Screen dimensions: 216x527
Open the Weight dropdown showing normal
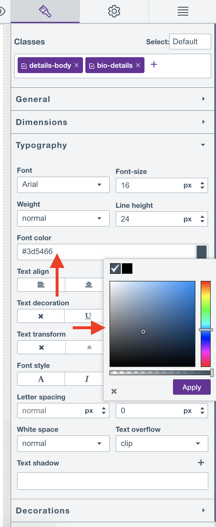(x=63, y=218)
